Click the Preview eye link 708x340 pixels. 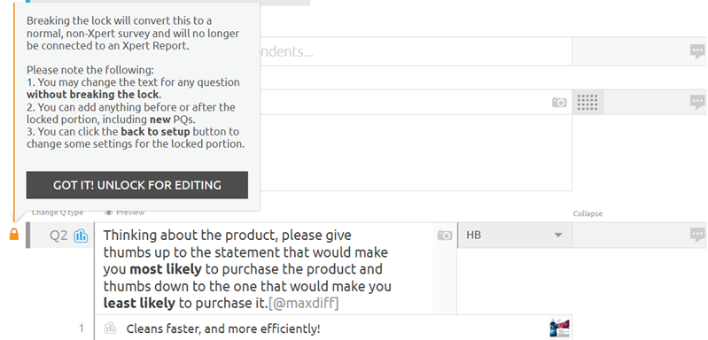click(124, 212)
